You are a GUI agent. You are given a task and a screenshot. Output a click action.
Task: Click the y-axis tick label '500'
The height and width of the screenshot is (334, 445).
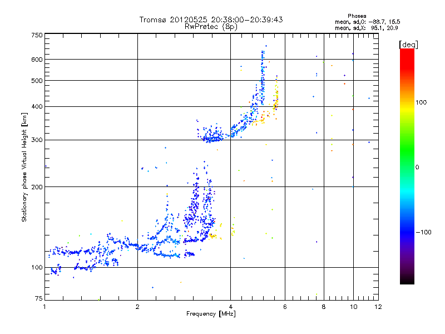[37, 81]
